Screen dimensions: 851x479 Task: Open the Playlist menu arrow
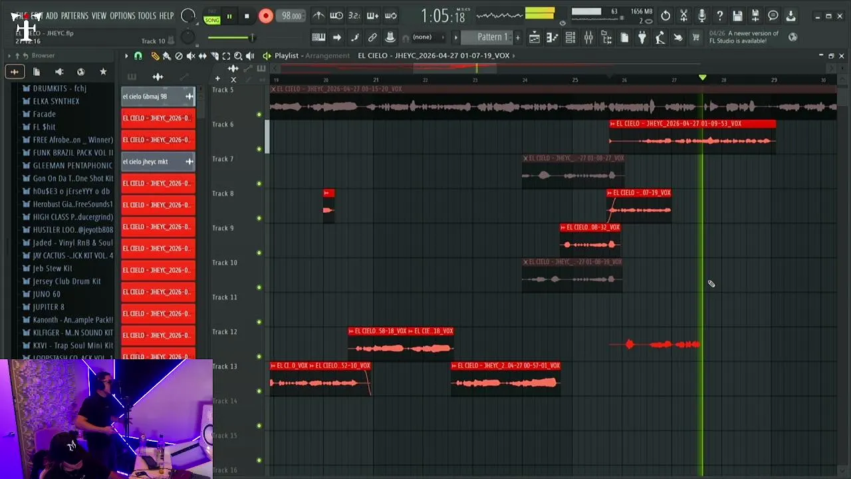[126, 56]
